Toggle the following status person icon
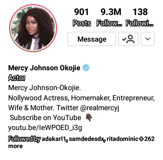Screen dimensions: 163x160 pyautogui.click(x=128, y=39)
